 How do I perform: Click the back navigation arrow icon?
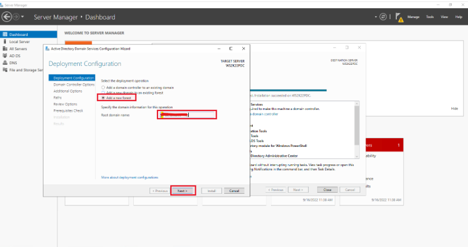click(8, 17)
